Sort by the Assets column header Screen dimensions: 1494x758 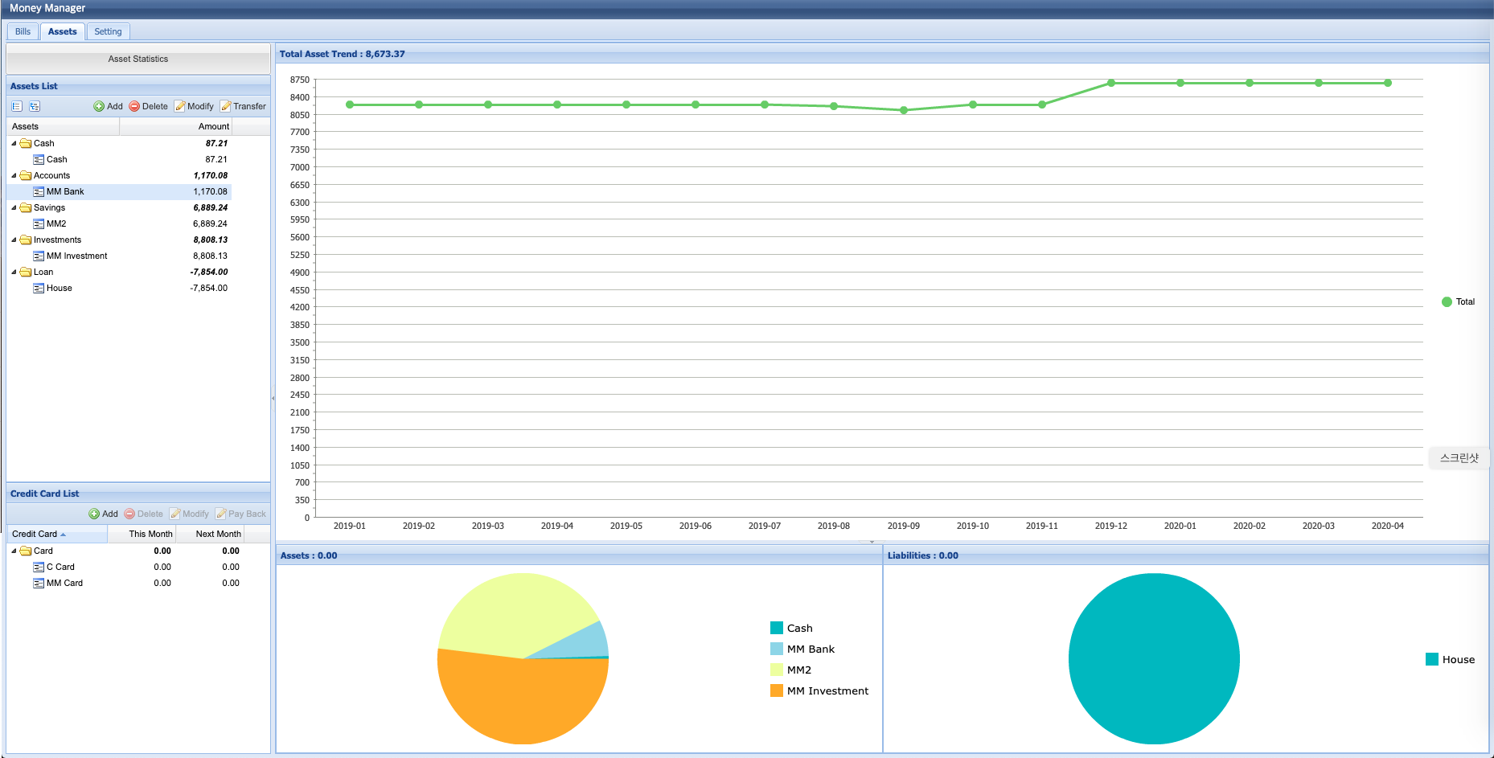tap(63, 126)
